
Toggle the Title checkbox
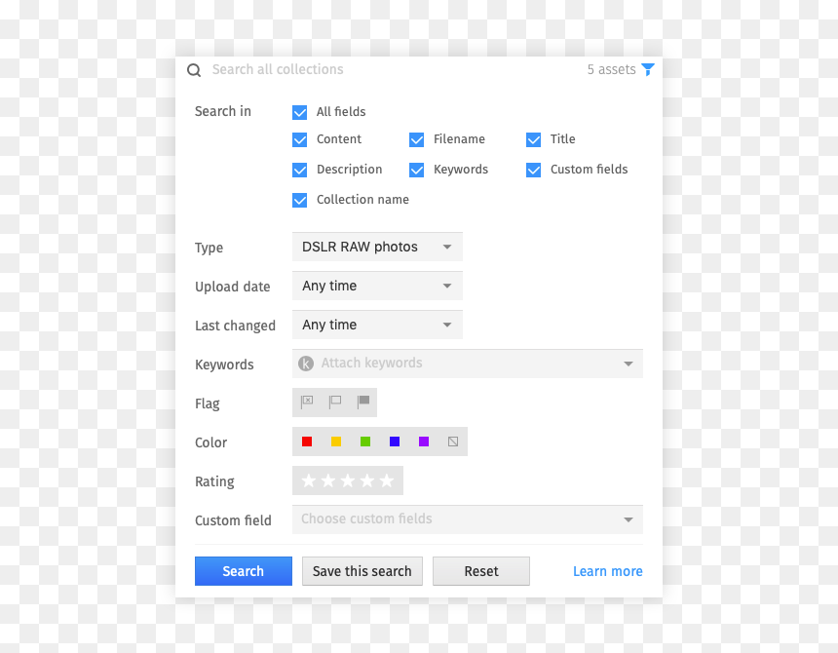[x=533, y=139]
